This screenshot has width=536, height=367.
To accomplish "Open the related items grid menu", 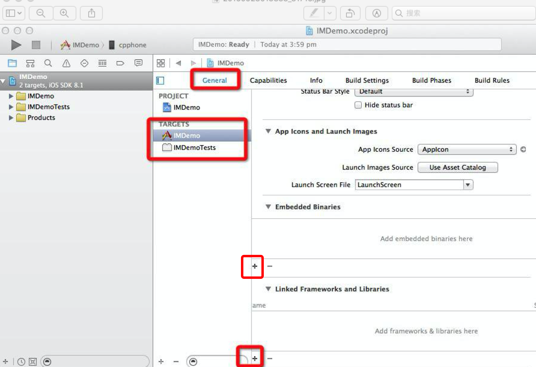I will point(161,63).
